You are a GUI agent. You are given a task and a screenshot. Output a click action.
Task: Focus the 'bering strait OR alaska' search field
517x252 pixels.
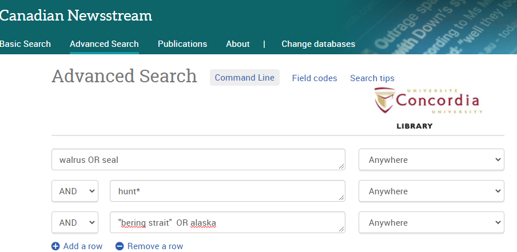[x=228, y=222]
